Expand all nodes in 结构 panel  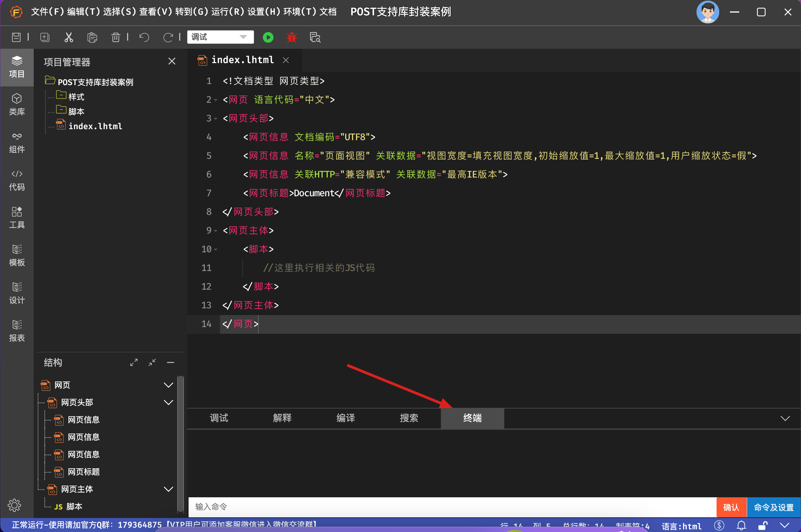tap(134, 362)
